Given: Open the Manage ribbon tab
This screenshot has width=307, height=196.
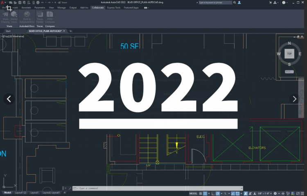Looking at the screenshot, I should 61,8.
